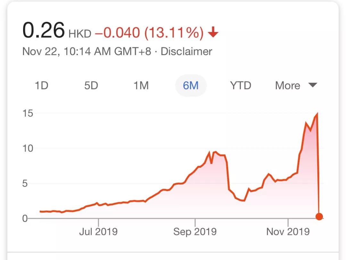Open the More time ranges dropdown

(x=296, y=86)
